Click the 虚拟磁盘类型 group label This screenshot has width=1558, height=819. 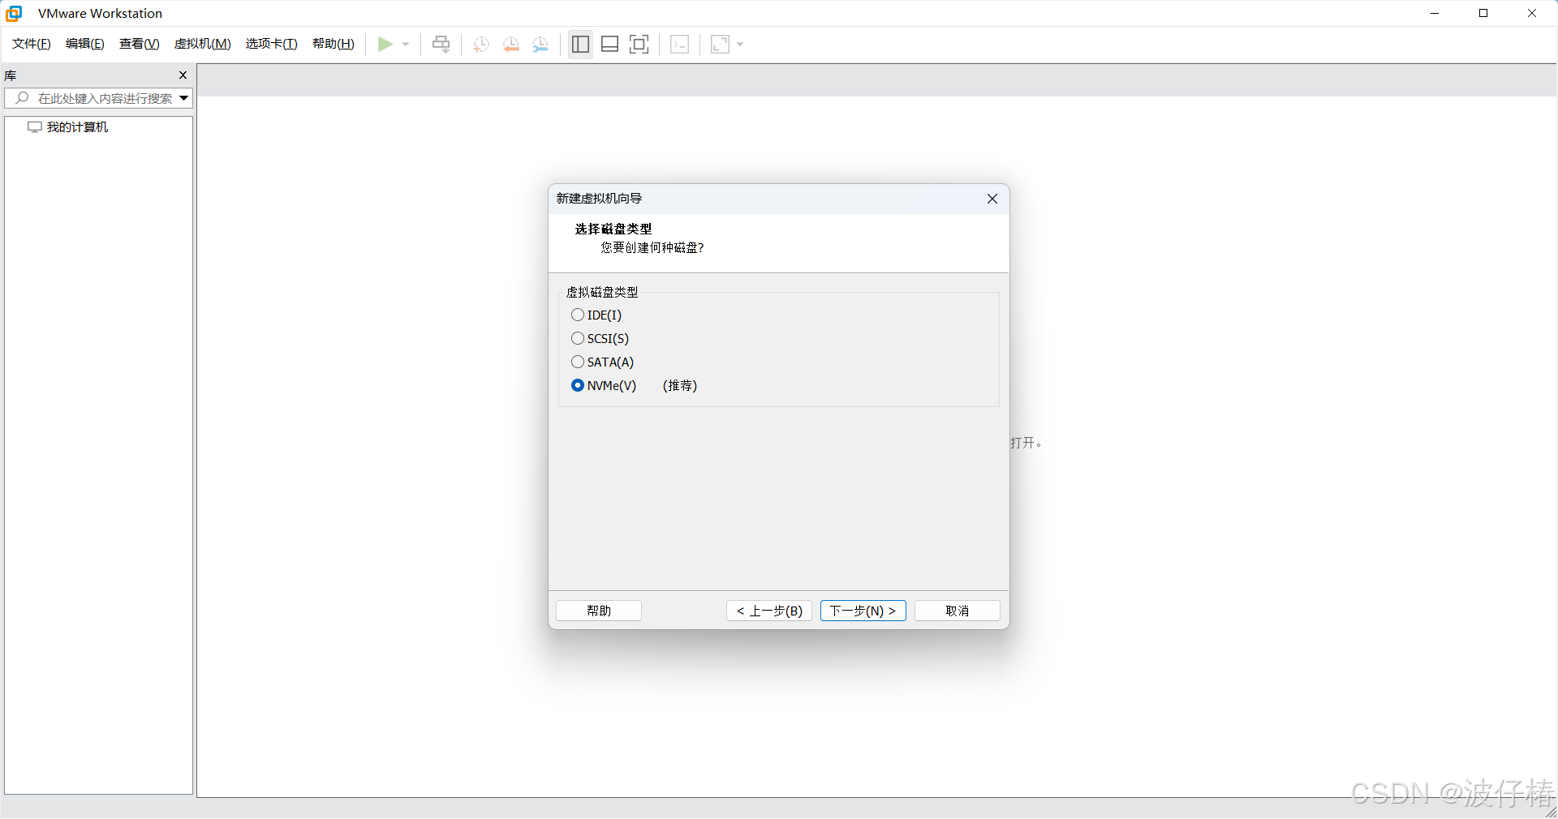pyautogui.click(x=602, y=292)
